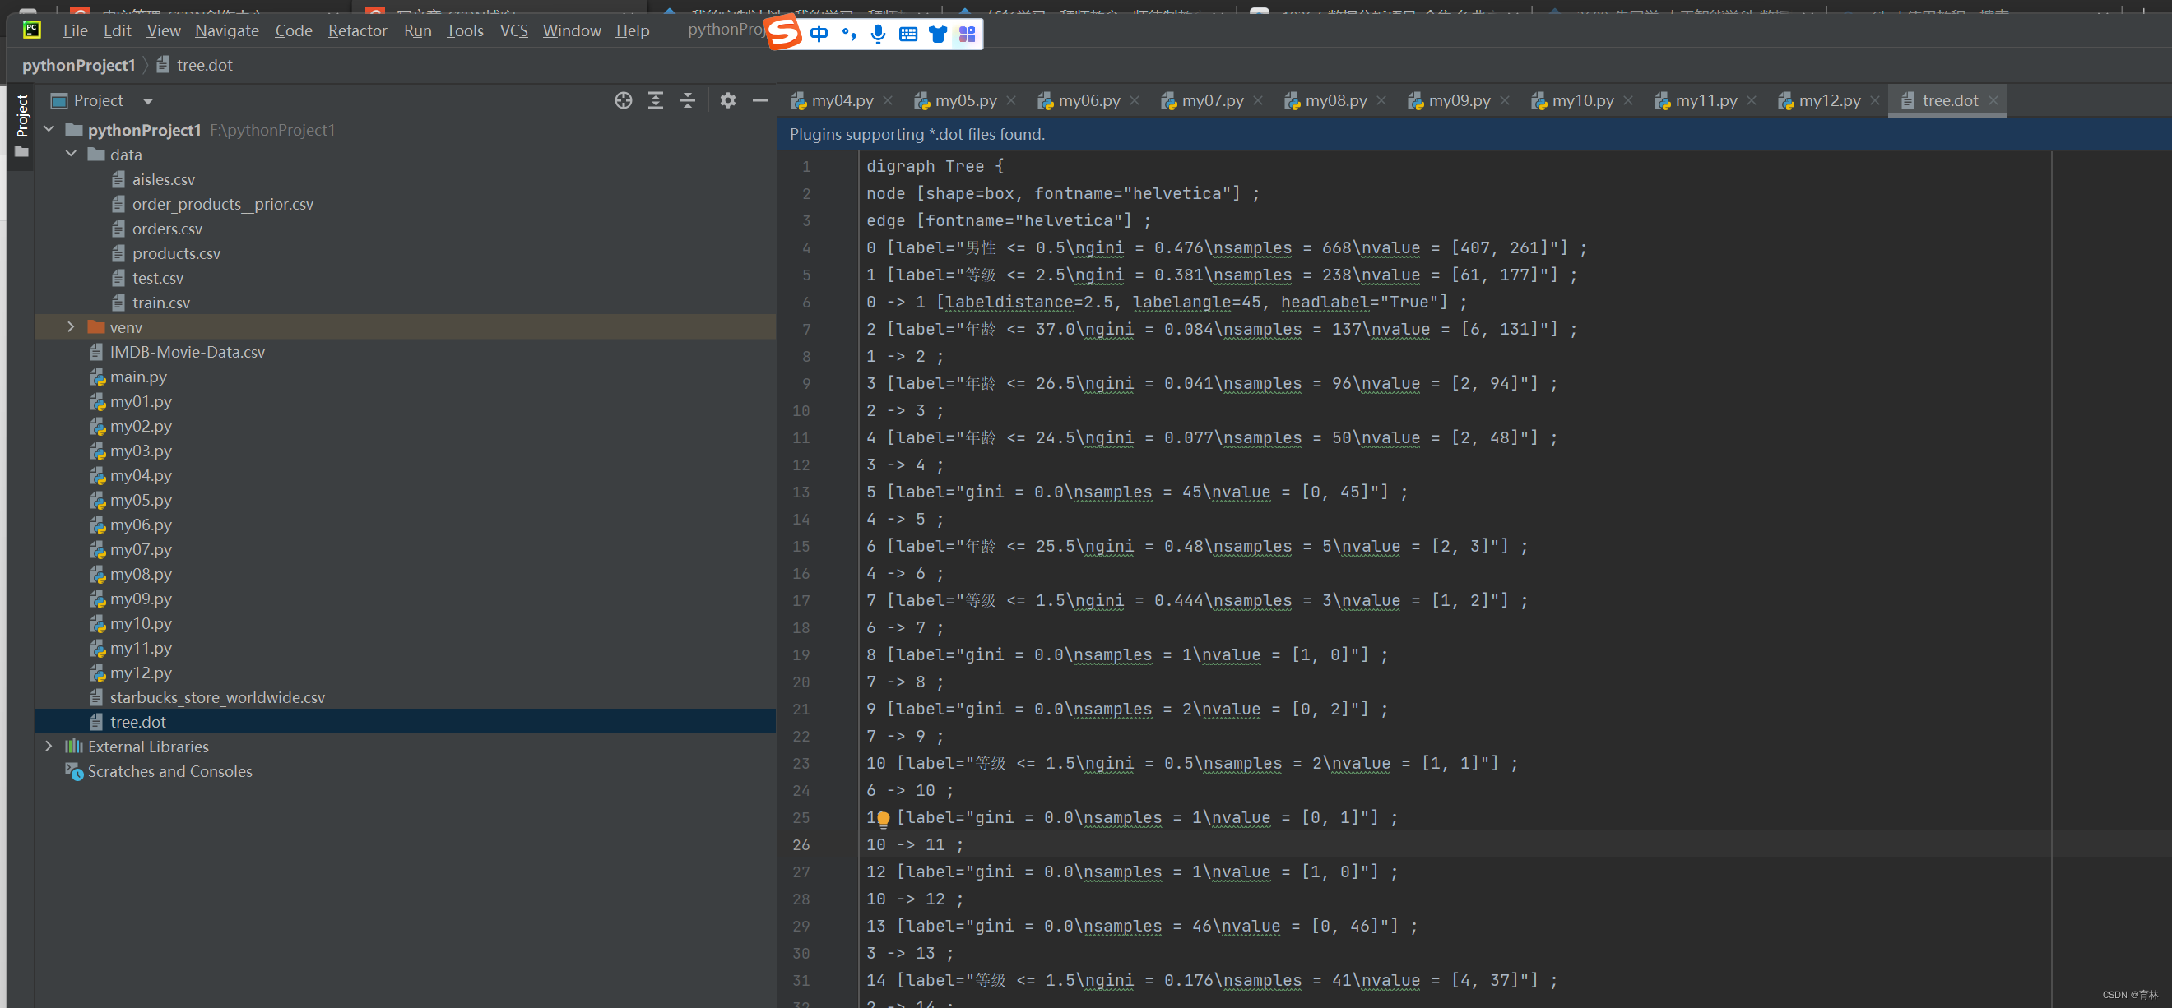Click folder icon below Project sidebar label
Viewport: 2172px width, 1008px height.
(22, 153)
